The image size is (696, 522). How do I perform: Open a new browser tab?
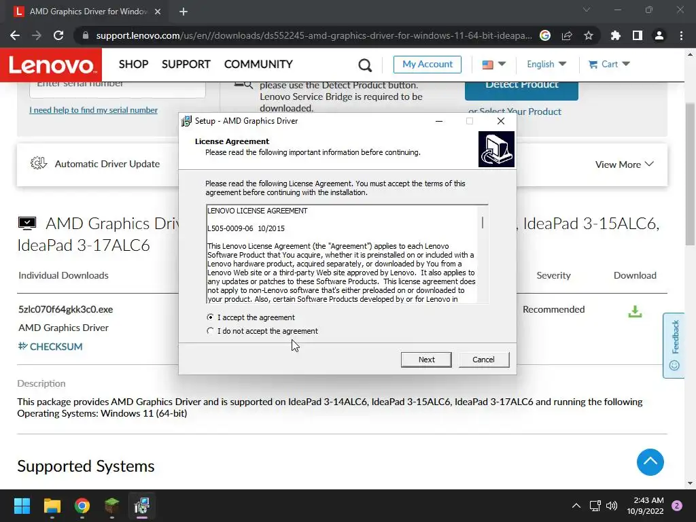point(184,12)
